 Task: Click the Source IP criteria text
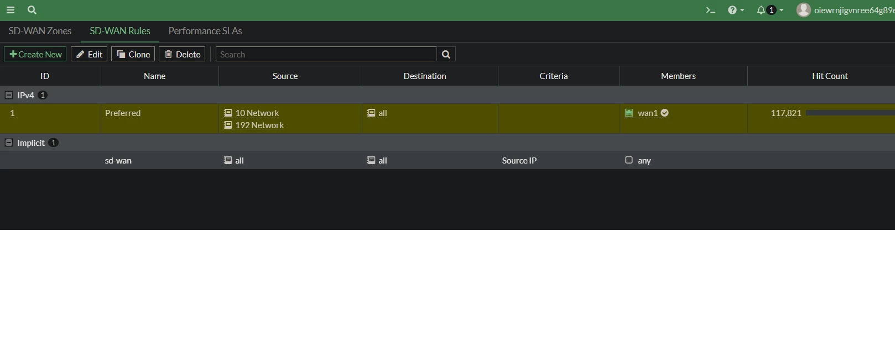coord(519,161)
